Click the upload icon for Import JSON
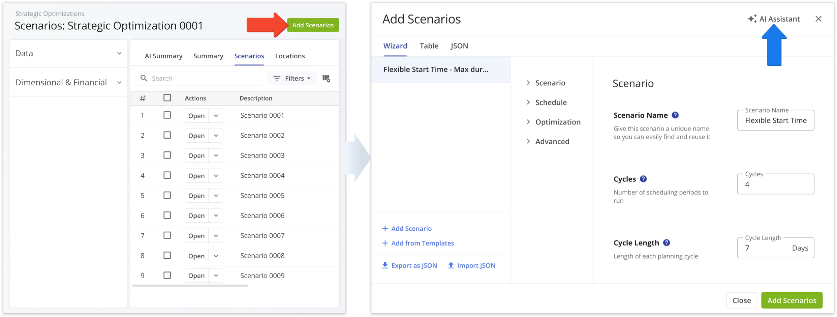 pyautogui.click(x=451, y=265)
